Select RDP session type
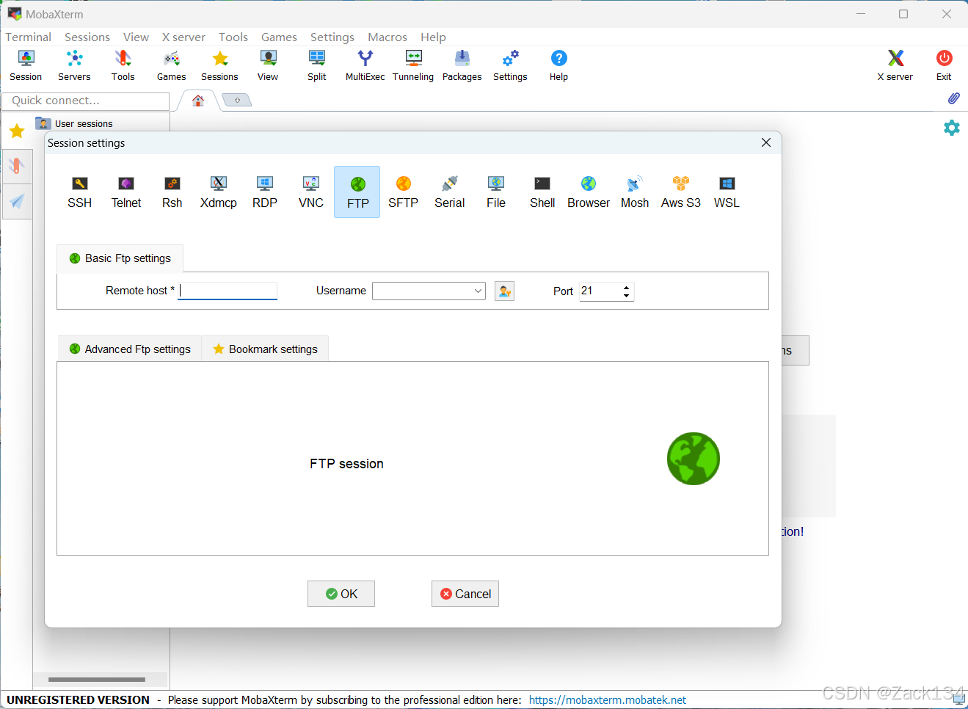This screenshot has width=968, height=709. (x=265, y=192)
